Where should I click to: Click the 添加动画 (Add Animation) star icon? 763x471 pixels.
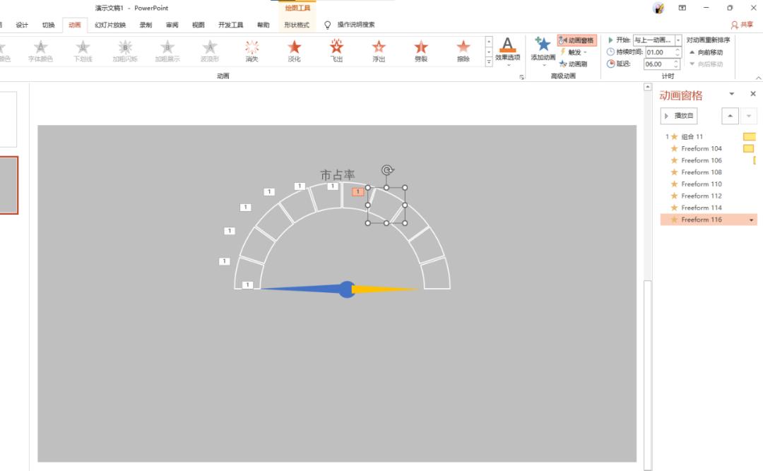(x=543, y=45)
